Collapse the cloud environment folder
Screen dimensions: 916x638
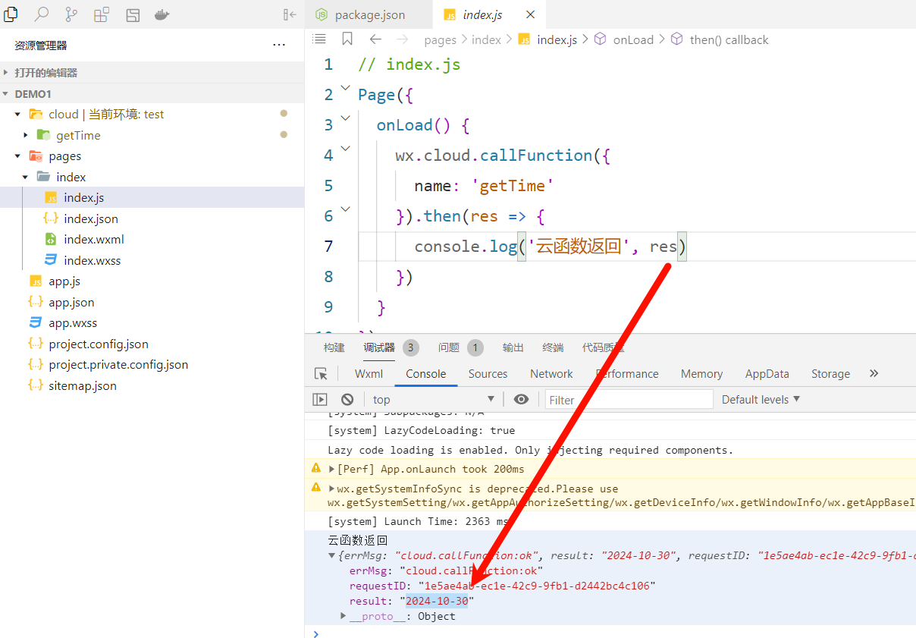click(17, 115)
